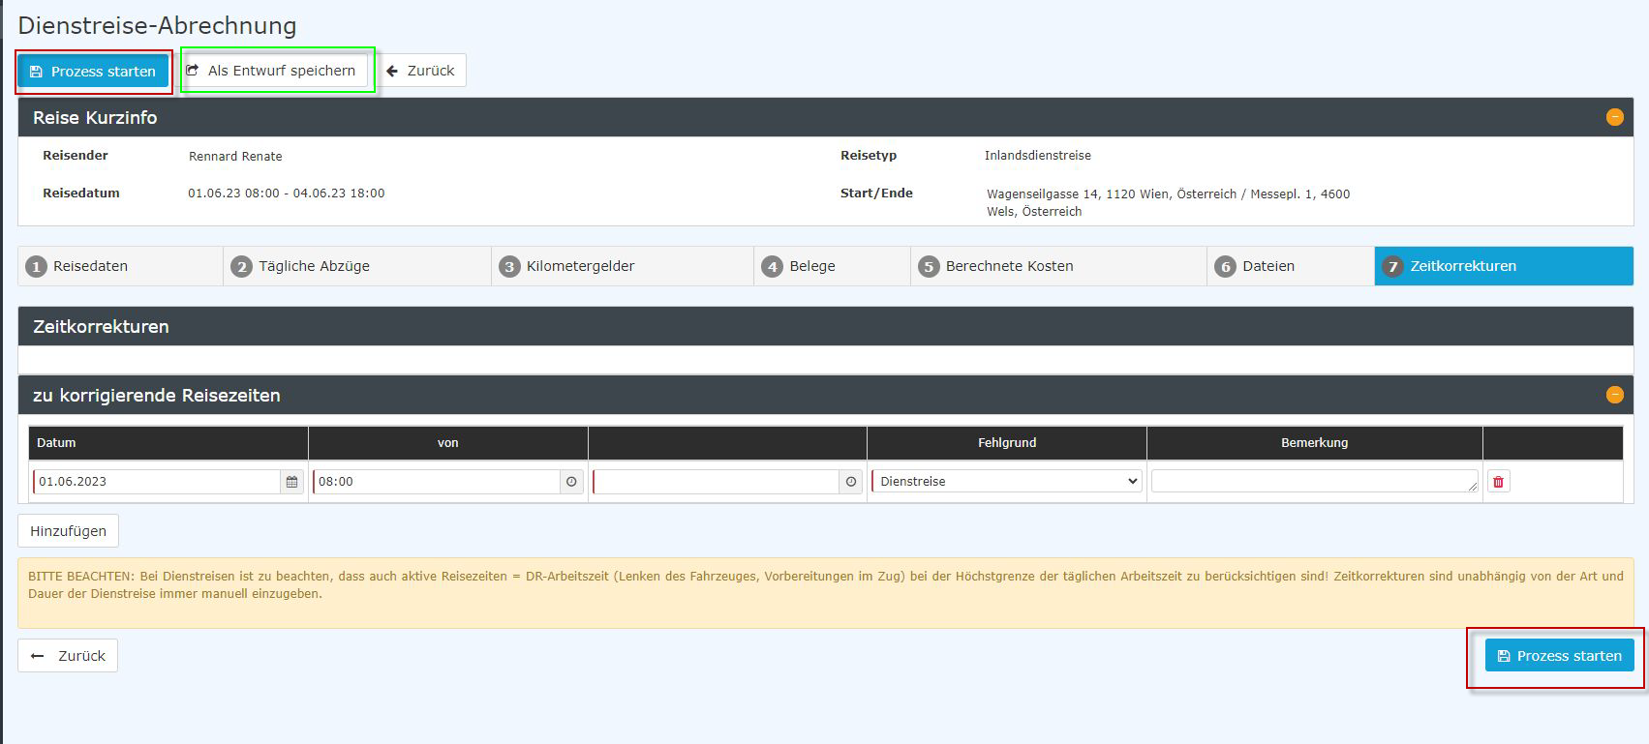Click von time field 08:00
The image size is (1649, 744).
point(436,482)
